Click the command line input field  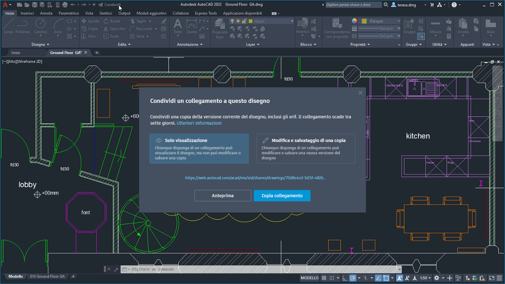(x=260, y=269)
